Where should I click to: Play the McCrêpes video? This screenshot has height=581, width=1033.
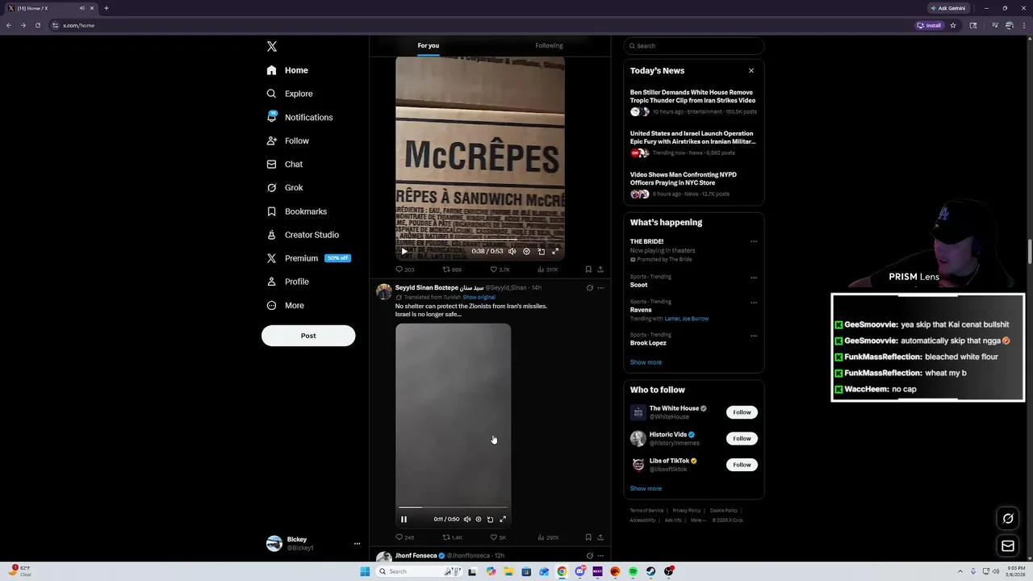[404, 251]
